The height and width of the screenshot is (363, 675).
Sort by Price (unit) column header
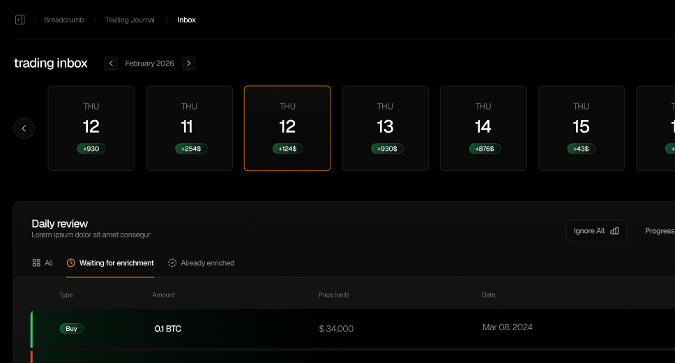(x=333, y=295)
